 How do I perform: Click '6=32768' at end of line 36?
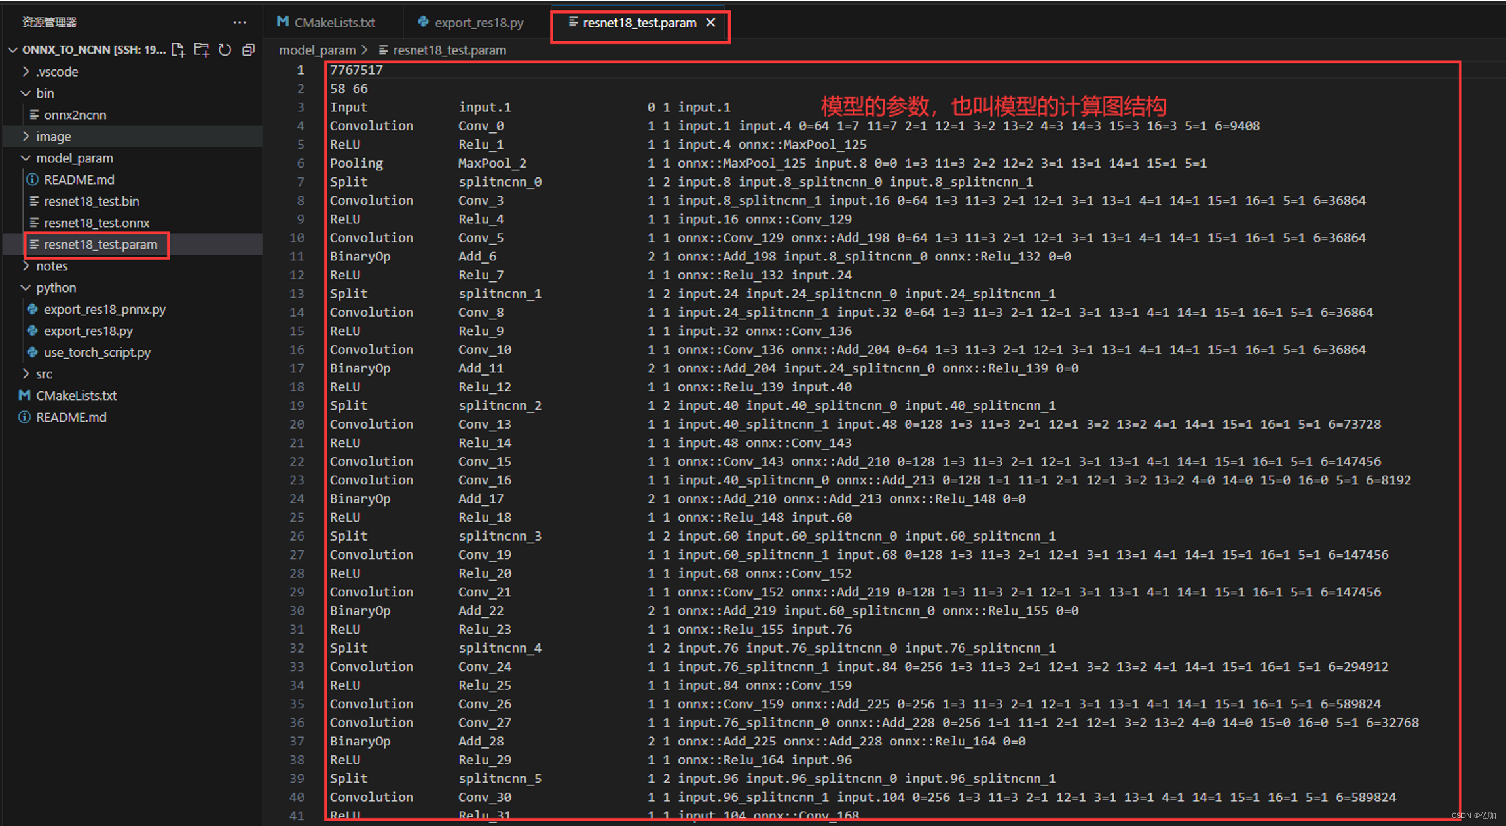pos(1393,723)
